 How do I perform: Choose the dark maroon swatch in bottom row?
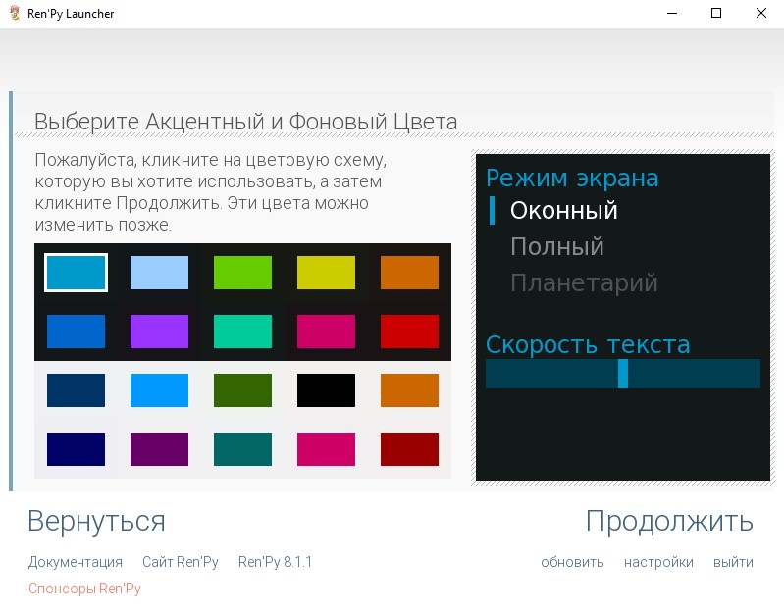tap(409, 448)
